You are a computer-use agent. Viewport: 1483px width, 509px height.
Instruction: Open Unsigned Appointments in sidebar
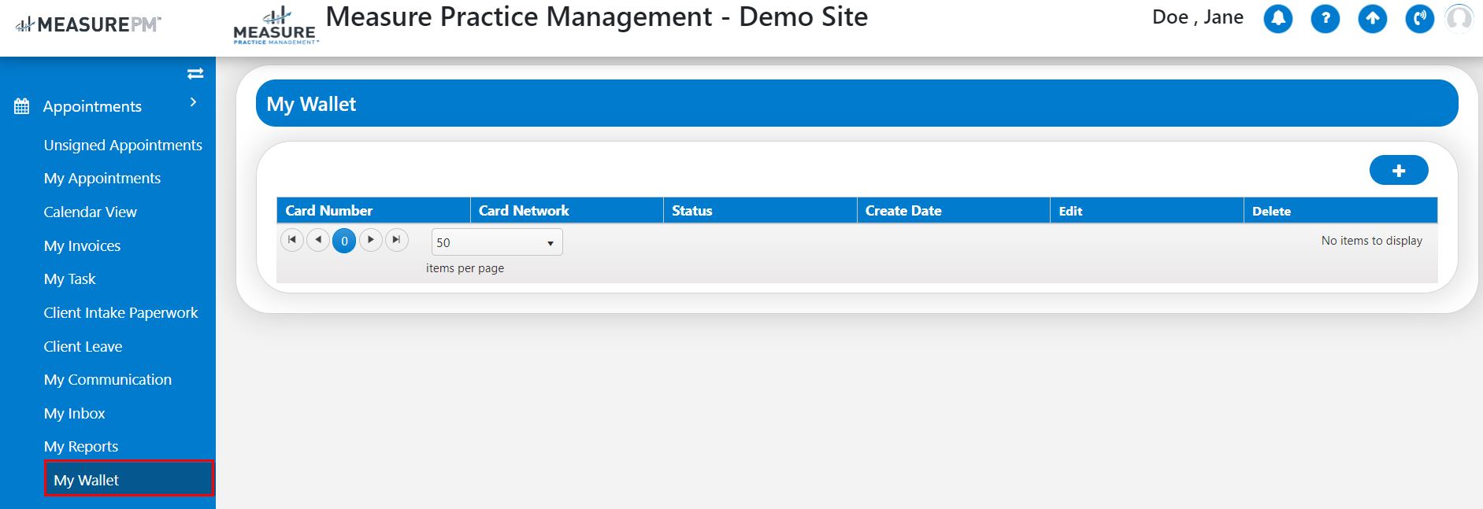(x=123, y=145)
